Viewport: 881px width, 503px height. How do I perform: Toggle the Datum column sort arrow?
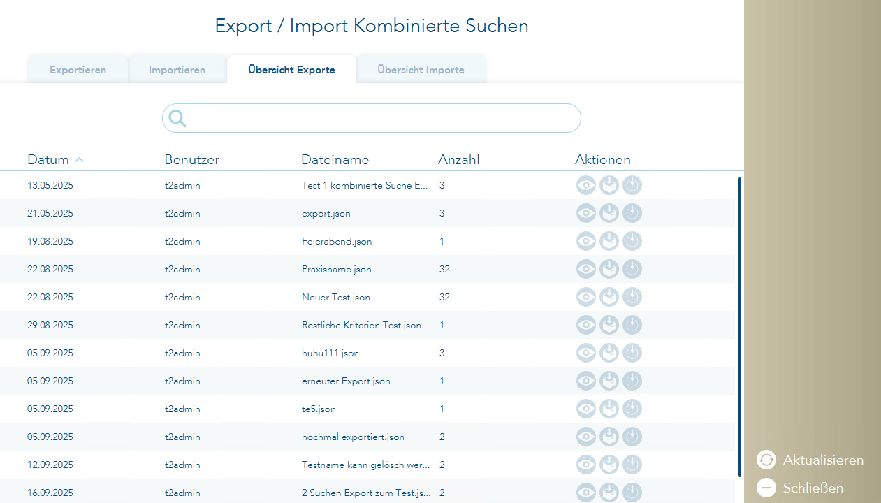[x=80, y=160]
